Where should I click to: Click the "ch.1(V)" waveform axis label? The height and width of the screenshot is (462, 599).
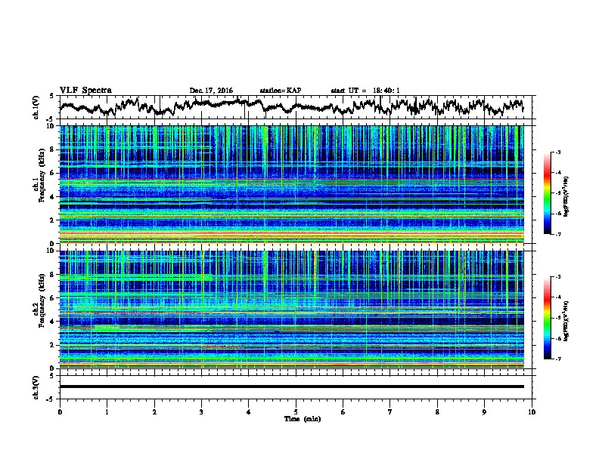[x=36, y=107]
